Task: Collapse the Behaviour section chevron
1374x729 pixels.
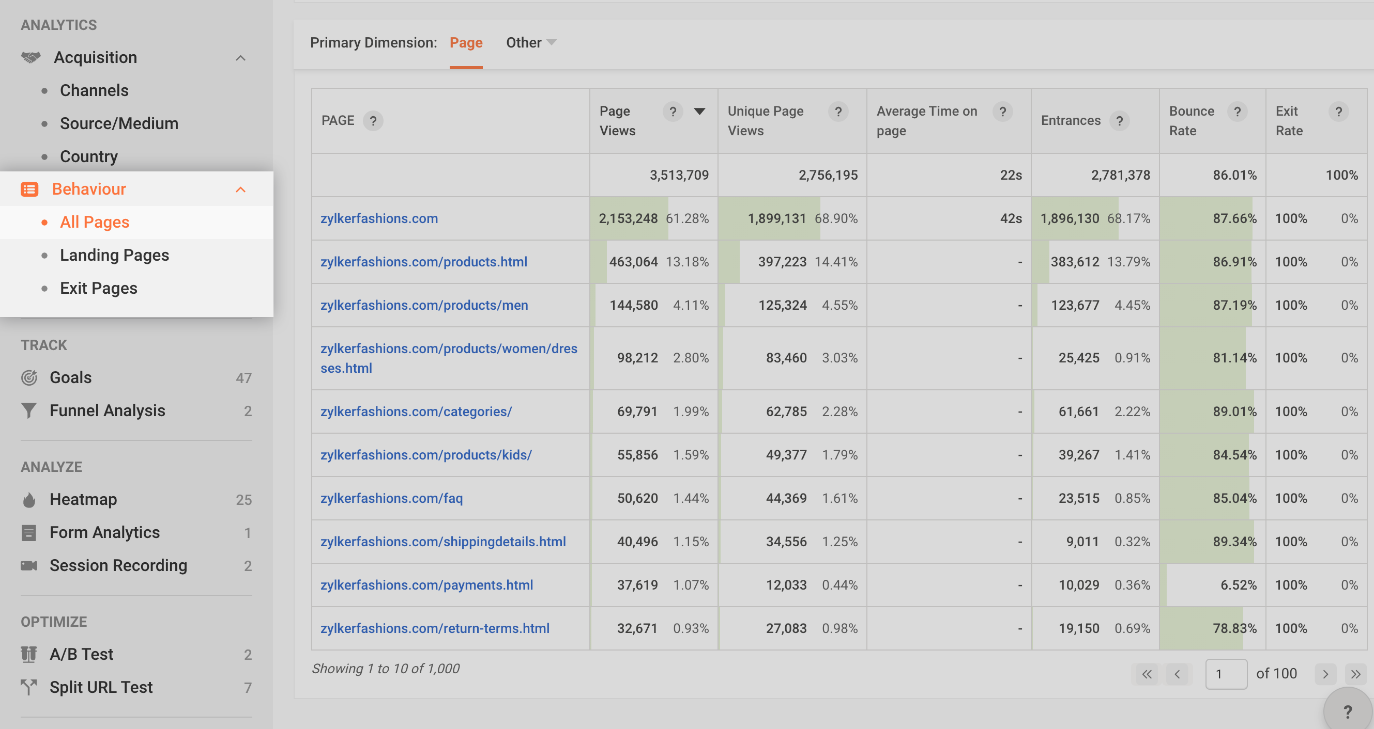Action: [240, 189]
